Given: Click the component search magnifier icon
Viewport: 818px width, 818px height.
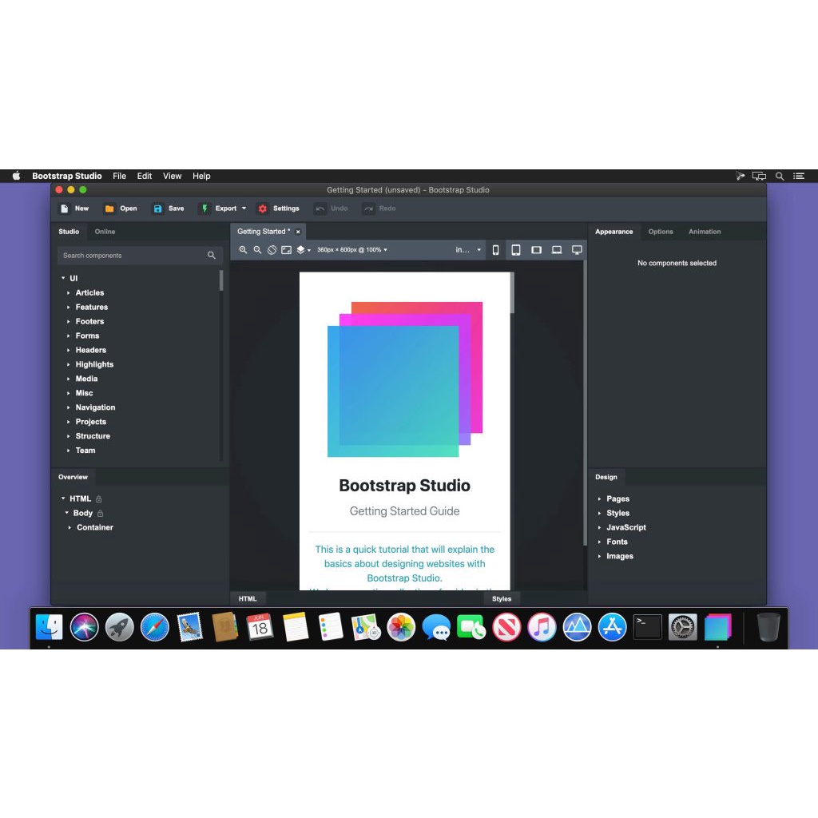Looking at the screenshot, I should pyautogui.click(x=211, y=256).
